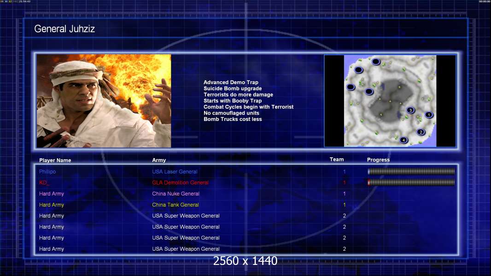Pick start position marker 3 on the minimap
Screen dimensions: 491x276
point(410,110)
